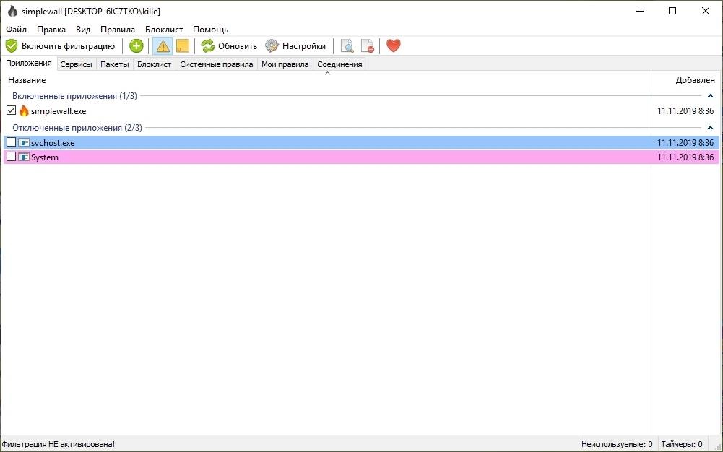Image resolution: width=723 pixels, height=452 pixels.
Task: Click the Включенные приложения (1/3) group label
Action: [74, 96]
